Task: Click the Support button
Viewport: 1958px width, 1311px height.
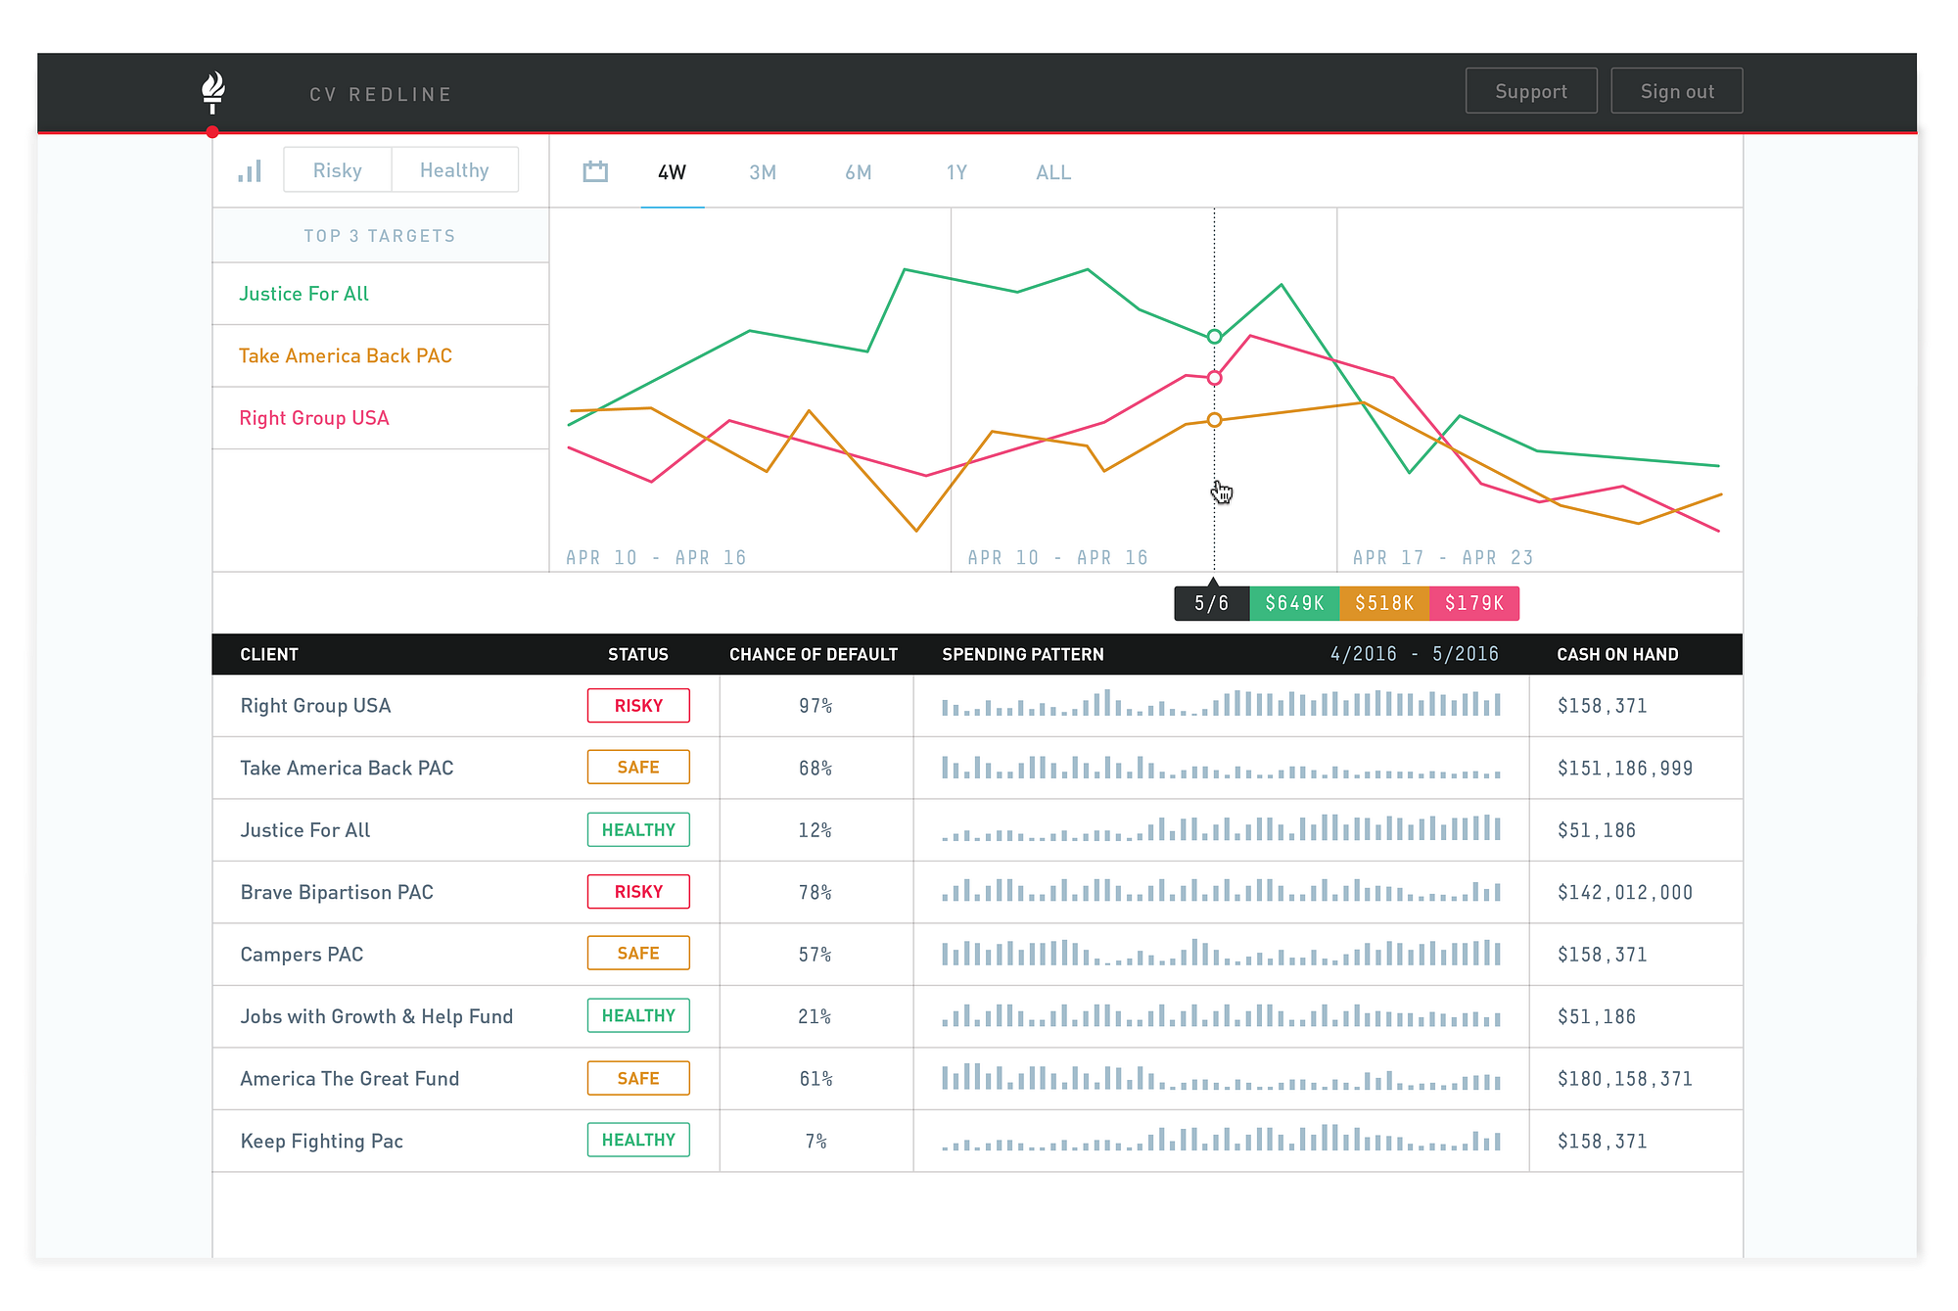Action: point(1530,91)
